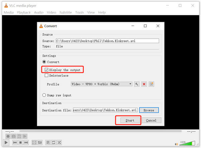
Task: Edit selected profile wrench icon
Action: click(137, 84)
